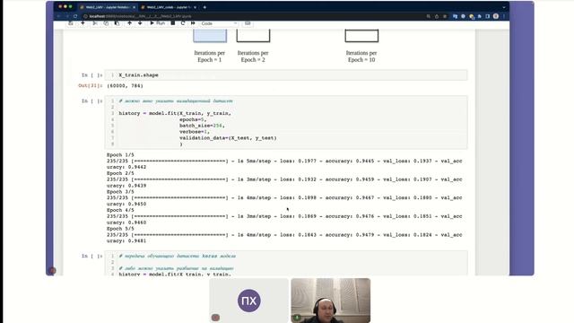Click the Iterations per Epoch = 10 box
This screenshot has width=574, height=323.
(x=361, y=36)
